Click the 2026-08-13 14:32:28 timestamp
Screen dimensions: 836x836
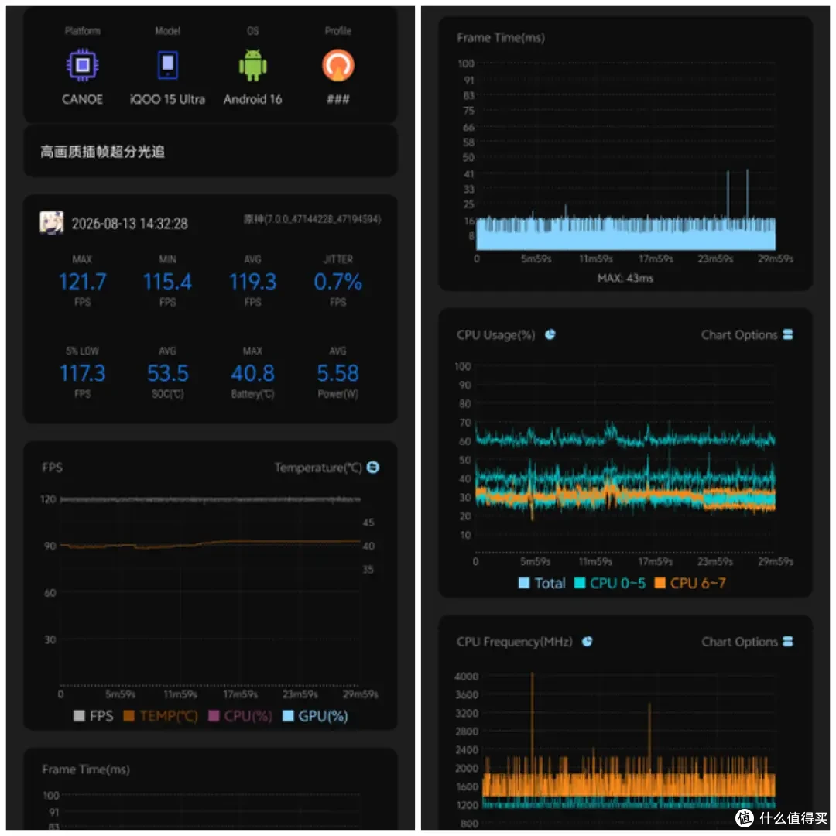click(129, 224)
